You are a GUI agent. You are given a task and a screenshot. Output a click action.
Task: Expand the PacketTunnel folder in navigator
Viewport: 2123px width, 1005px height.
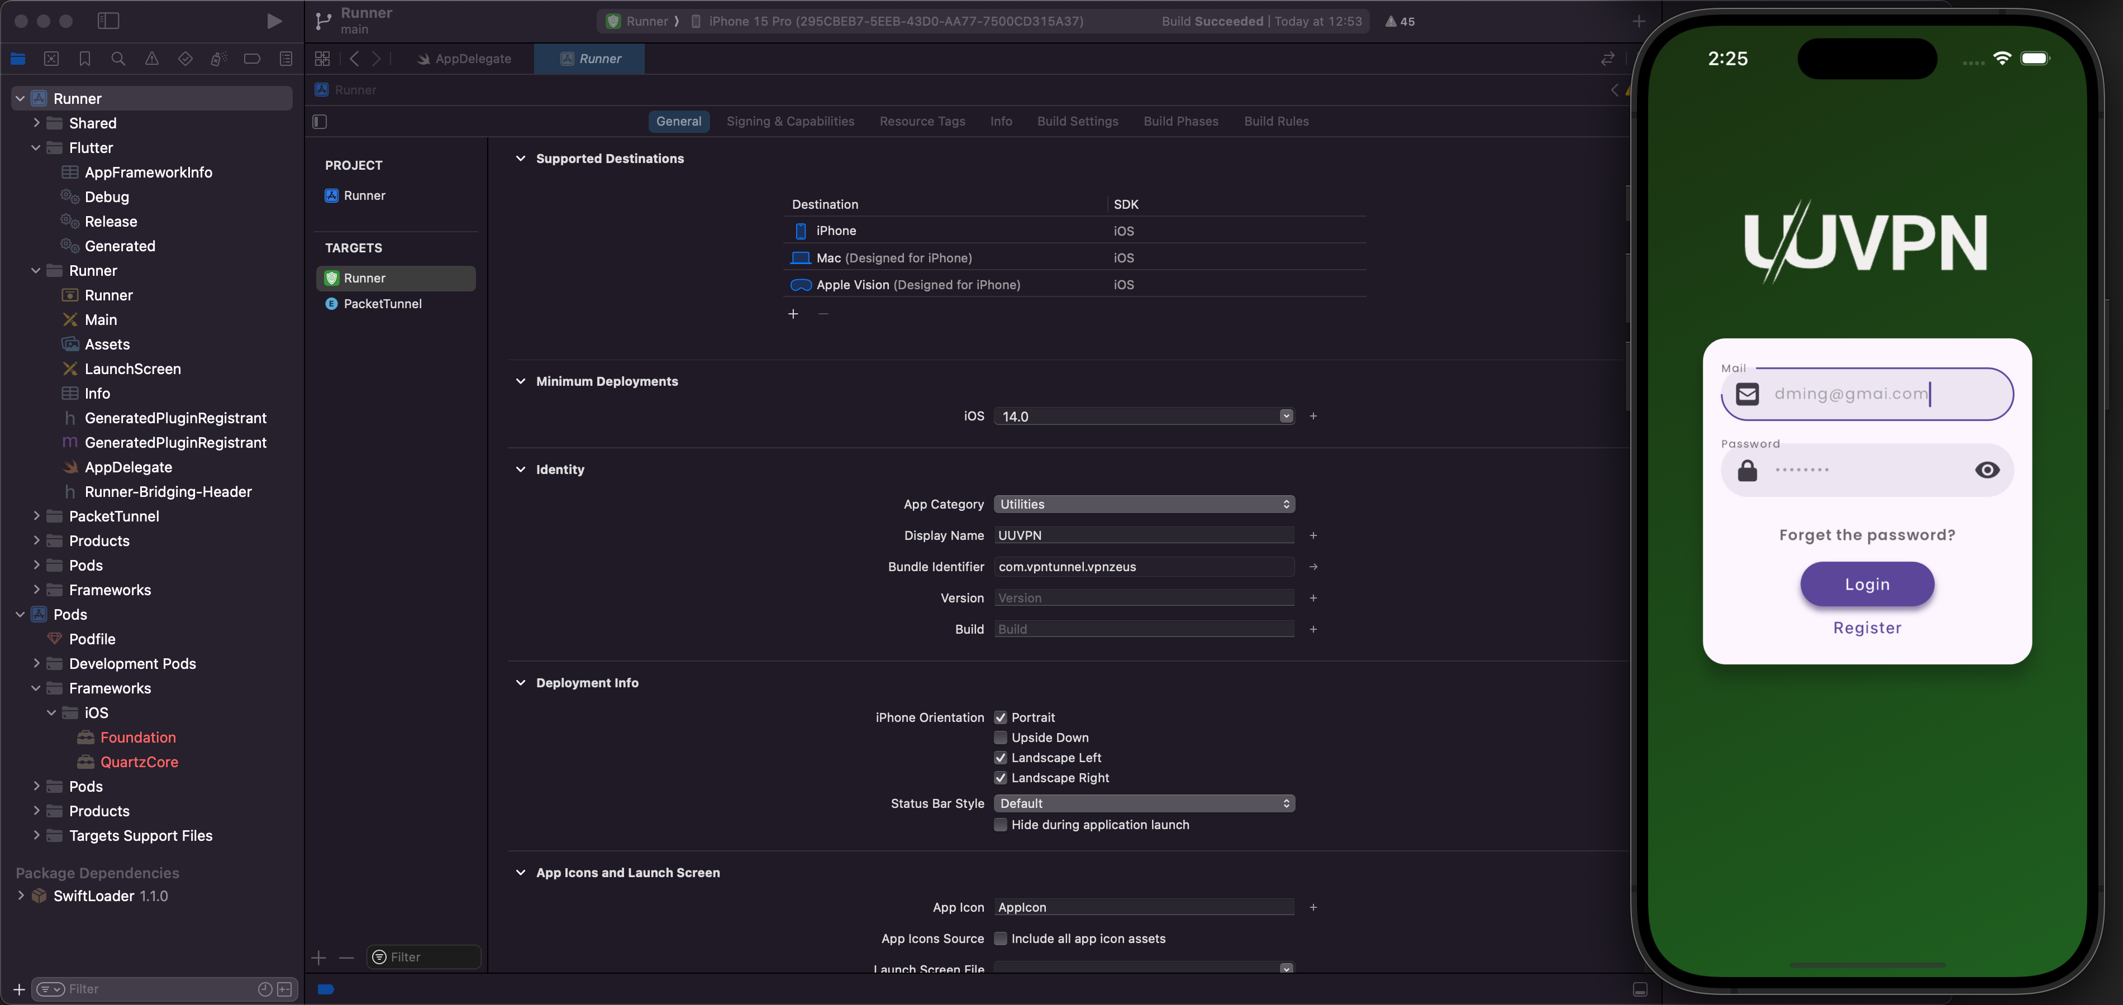[36, 516]
